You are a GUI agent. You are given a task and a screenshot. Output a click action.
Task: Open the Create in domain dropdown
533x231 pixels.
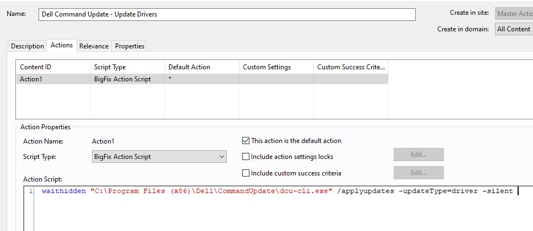click(513, 29)
